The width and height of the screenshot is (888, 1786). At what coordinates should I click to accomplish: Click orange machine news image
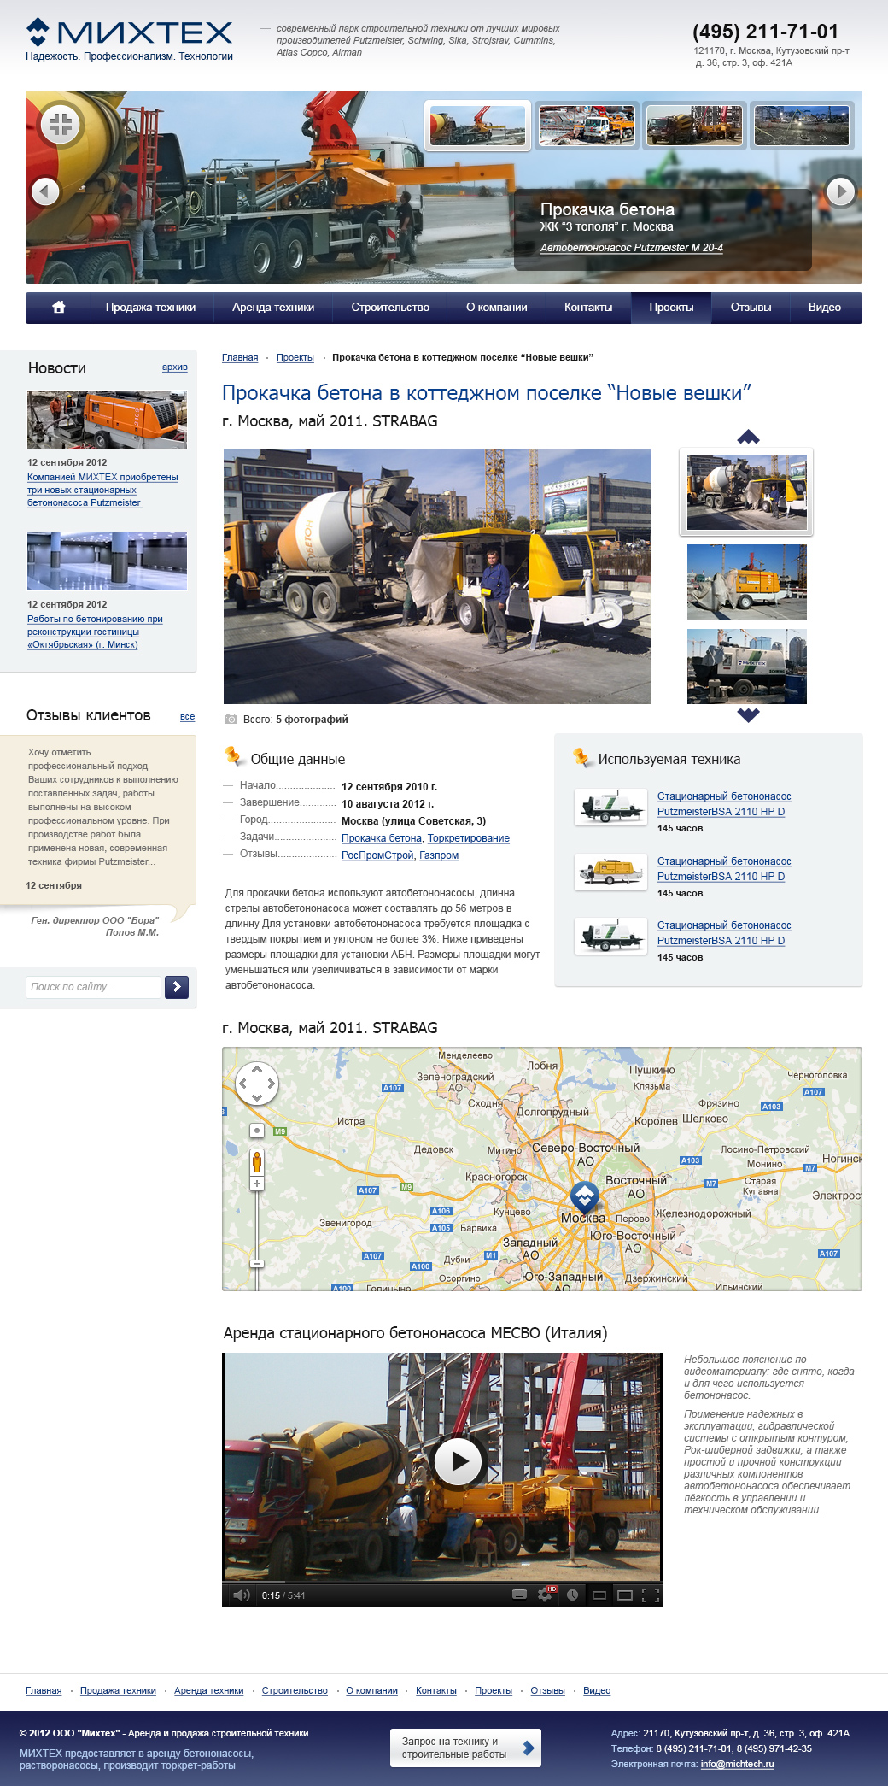pyautogui.click(x=107, y=420)
